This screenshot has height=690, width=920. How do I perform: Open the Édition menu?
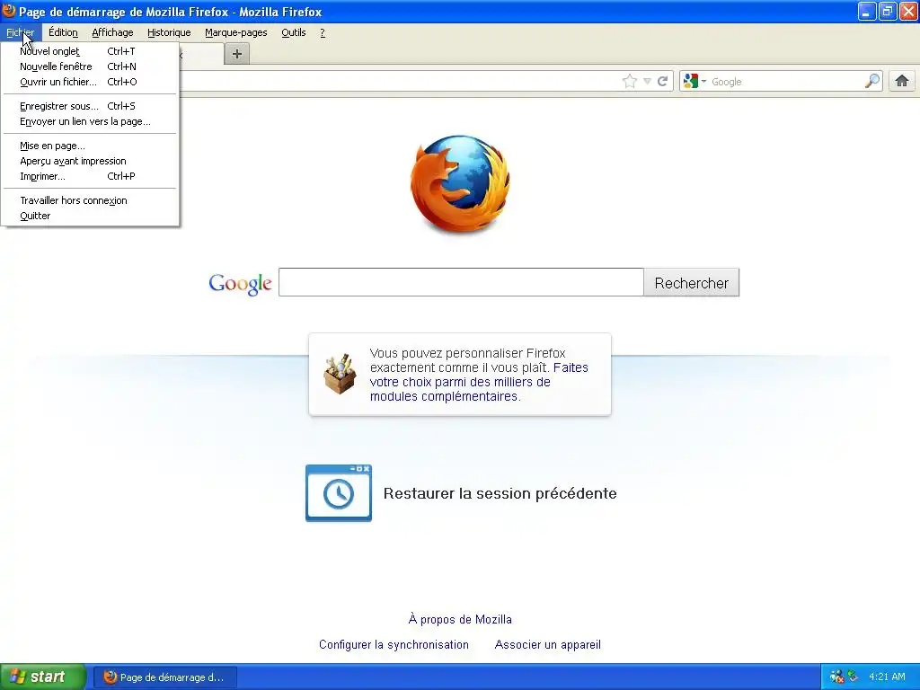click(64, 32)
